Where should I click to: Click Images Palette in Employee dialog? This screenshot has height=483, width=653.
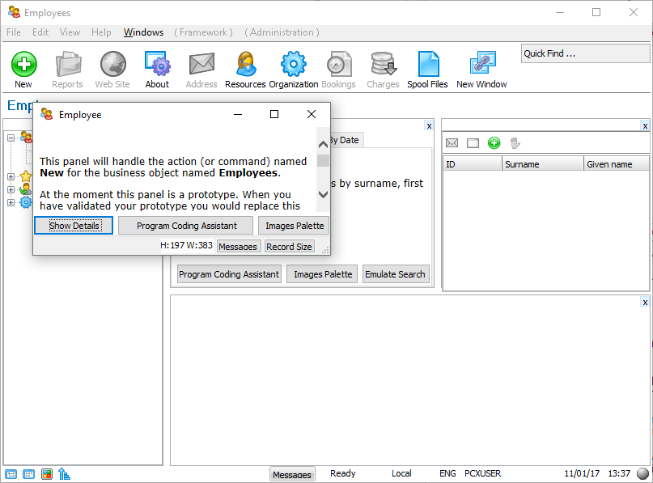coord(294,225)
